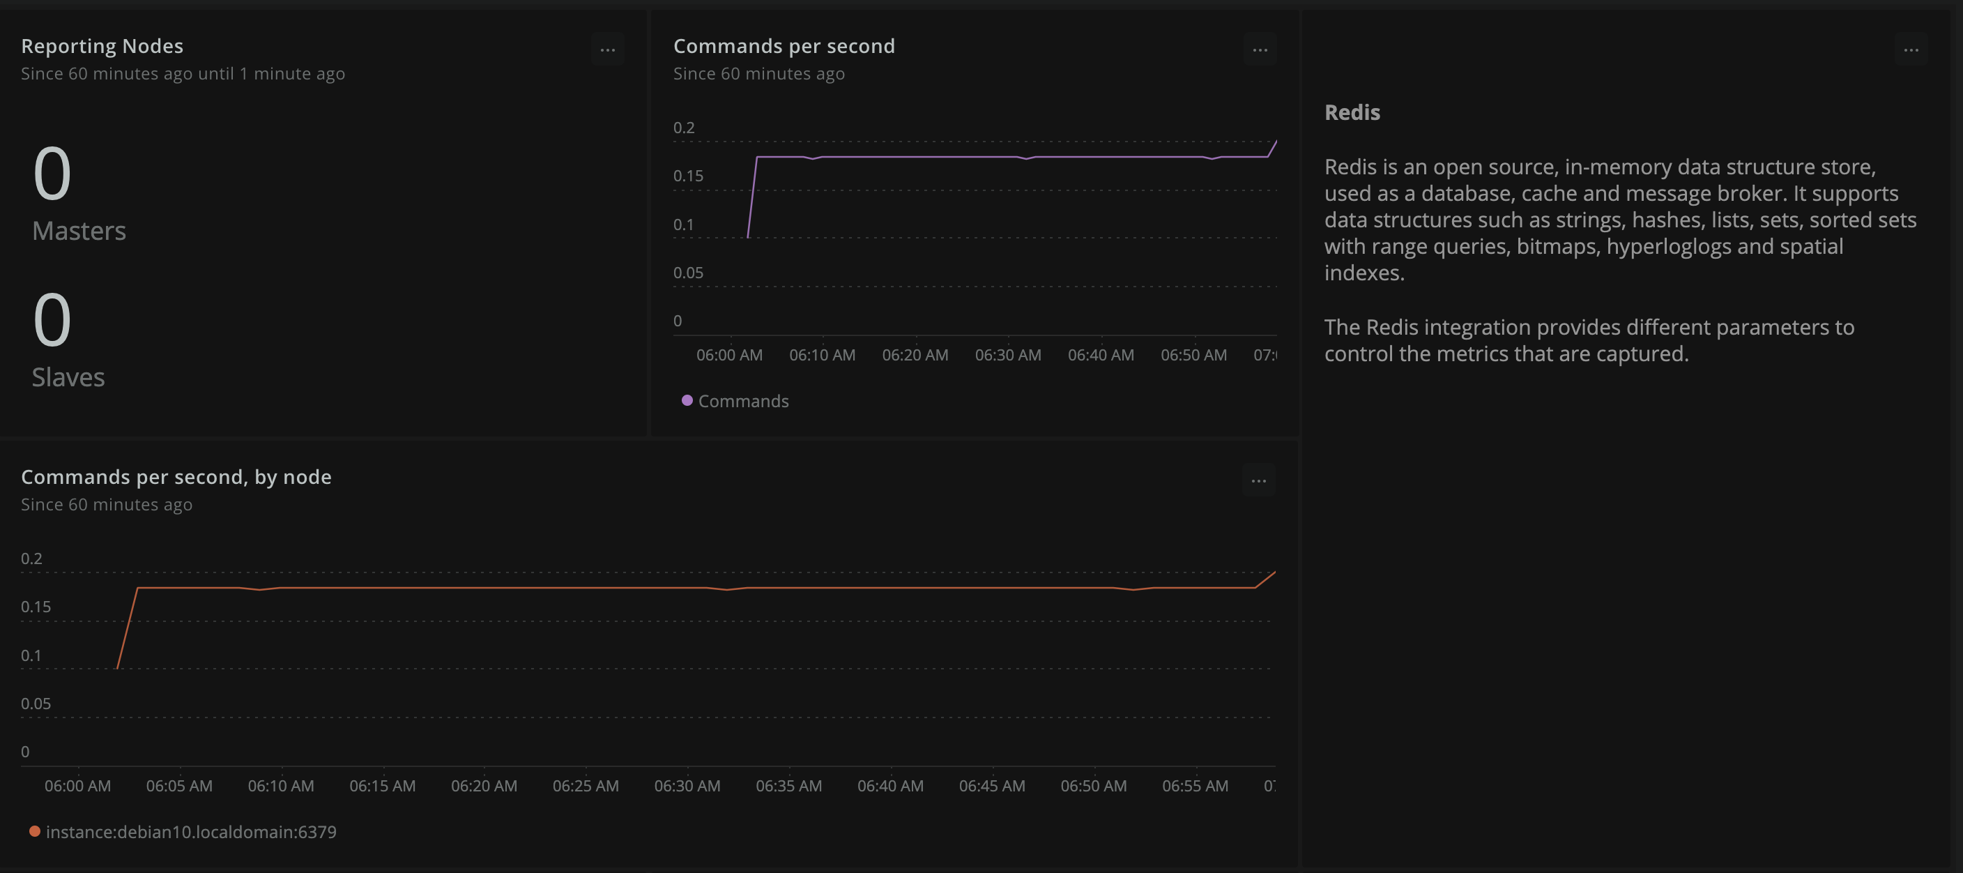Click the Reporting Nodes widget title
1963x873 pixels.
click(102, 46)
